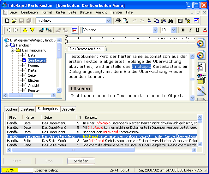Image resolution: width=209 pixels, height=174 pixels.
Task: Sort results by the Pfad column header
Action: click(x=14, y=117)
